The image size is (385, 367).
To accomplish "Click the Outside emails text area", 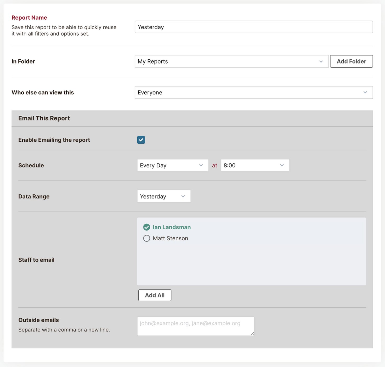I will pos(196,326).
